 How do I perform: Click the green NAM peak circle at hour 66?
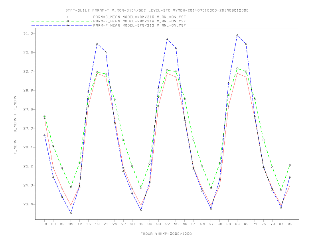(237, 69)
